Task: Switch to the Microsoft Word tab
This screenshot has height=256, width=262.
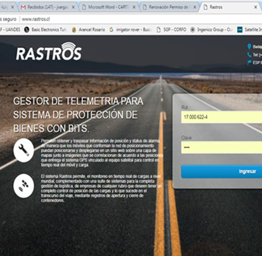Action: click(x=109, y=7)
